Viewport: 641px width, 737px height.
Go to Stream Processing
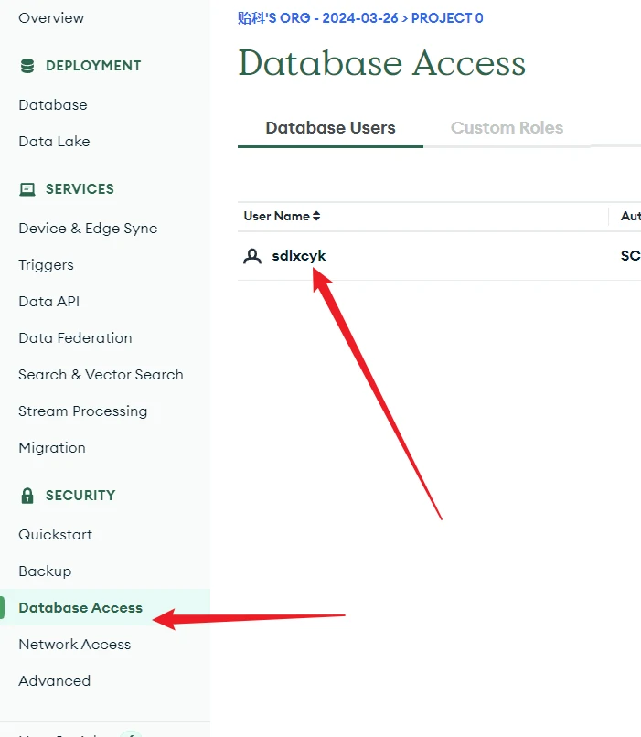click(82, 411)
